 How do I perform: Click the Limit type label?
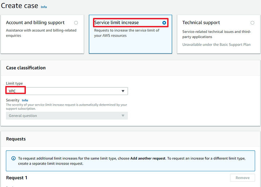(14, 83)
